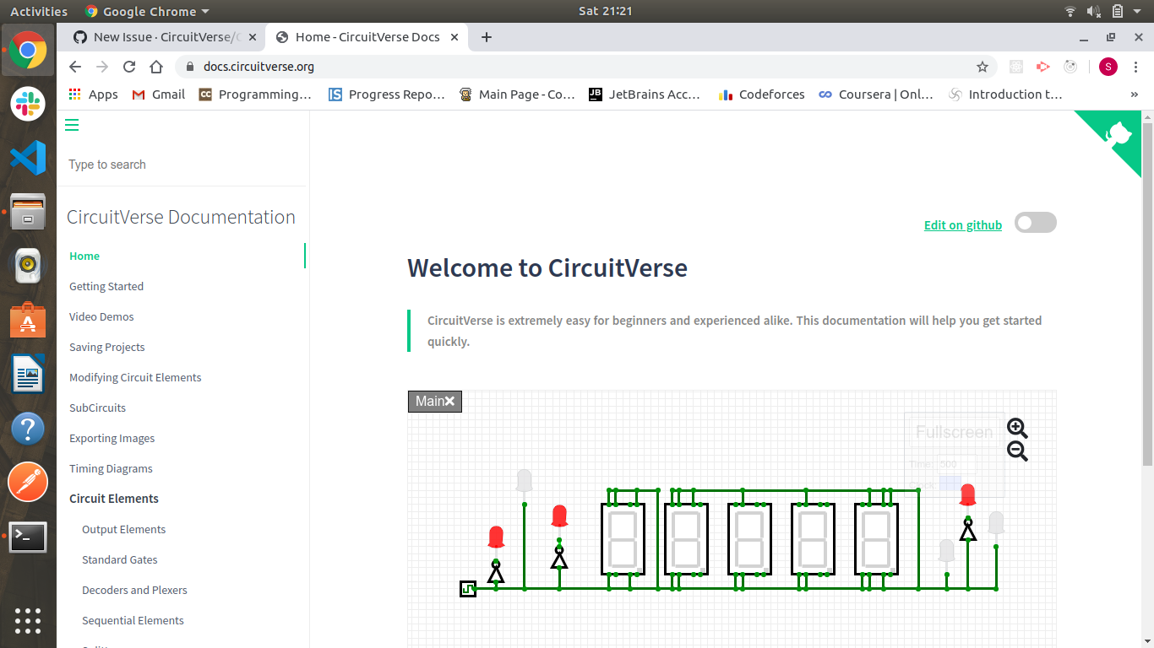Open the orange hamburger sidebar menu
The height and width of the screenshot is (648, 1154).
72,124
